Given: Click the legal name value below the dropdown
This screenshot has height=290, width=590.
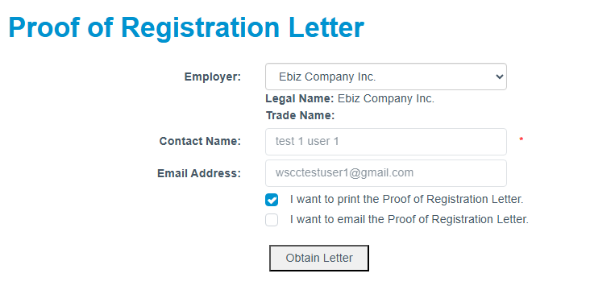Looking at the screenshot, I should 386,98.
